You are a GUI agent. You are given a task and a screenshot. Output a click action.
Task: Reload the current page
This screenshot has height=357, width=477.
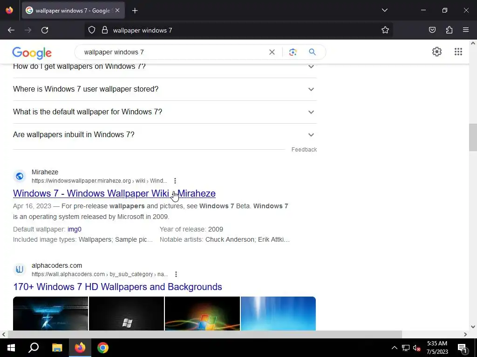tap(45, 30)
